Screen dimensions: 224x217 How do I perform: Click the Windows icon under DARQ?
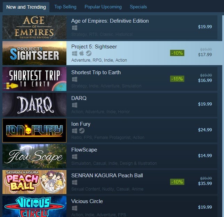coord(74,105)
